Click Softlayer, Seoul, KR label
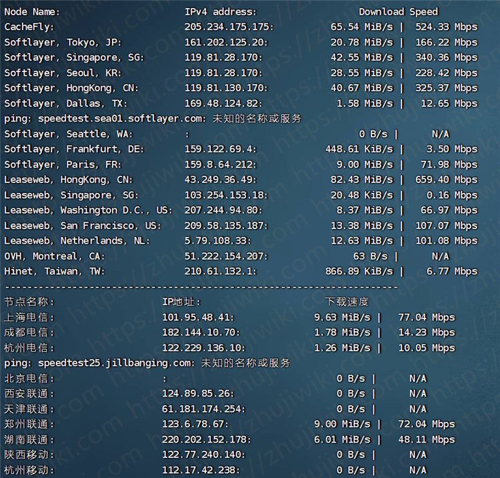The height and width of the screenshot is (478, 500). pos(63,73)
